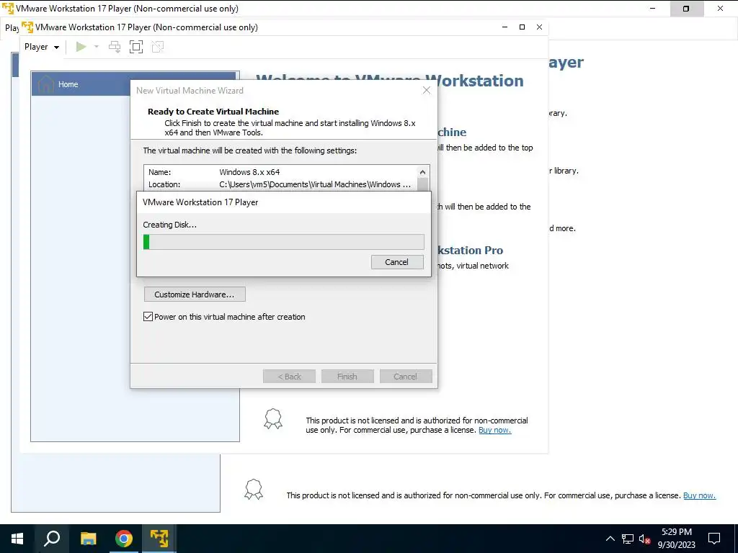This screenshot has height=553, width=738.
Task: Click the wizard's bottom Cancel button
Action: pyautogui.click(x=405, y=376)
